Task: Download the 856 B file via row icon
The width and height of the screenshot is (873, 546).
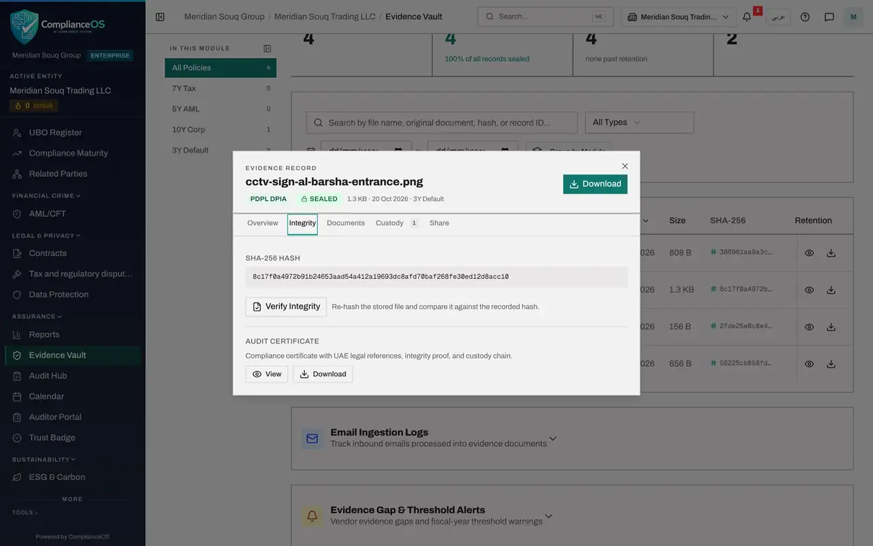Action: coord(831,364)
